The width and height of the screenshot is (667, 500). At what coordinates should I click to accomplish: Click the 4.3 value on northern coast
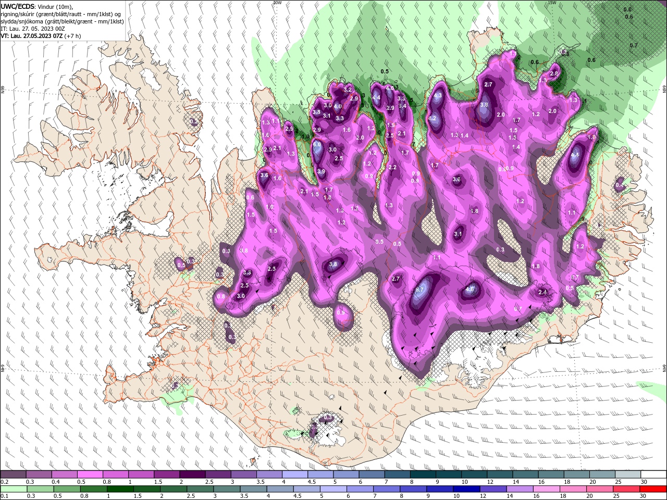coord(438,96)
